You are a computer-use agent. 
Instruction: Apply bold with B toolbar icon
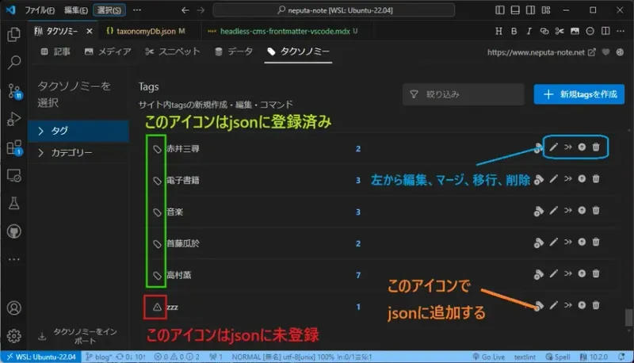pyautogui.click(x=514, y=31)
